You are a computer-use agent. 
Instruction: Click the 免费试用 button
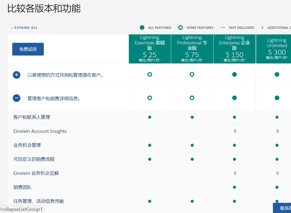pos(28,49)
